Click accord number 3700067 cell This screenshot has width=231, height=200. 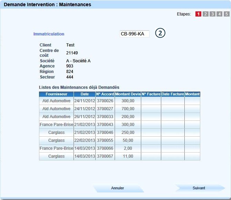click(x=105, y=156)
